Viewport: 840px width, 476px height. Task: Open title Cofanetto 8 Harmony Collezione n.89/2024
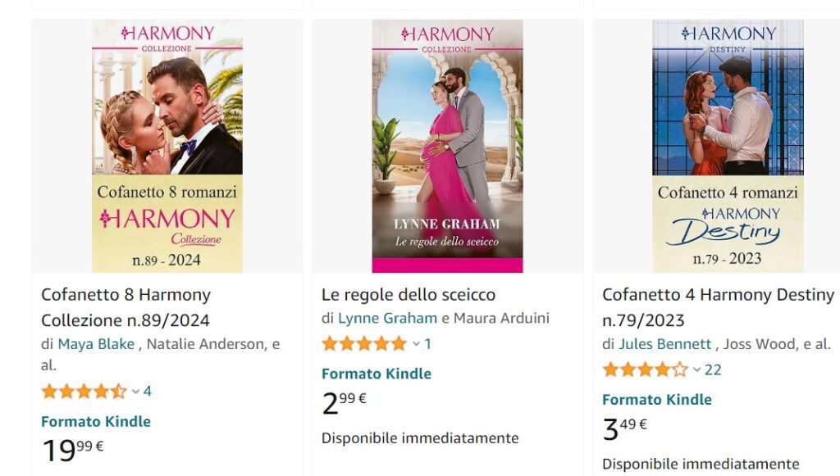coord(126,307)
